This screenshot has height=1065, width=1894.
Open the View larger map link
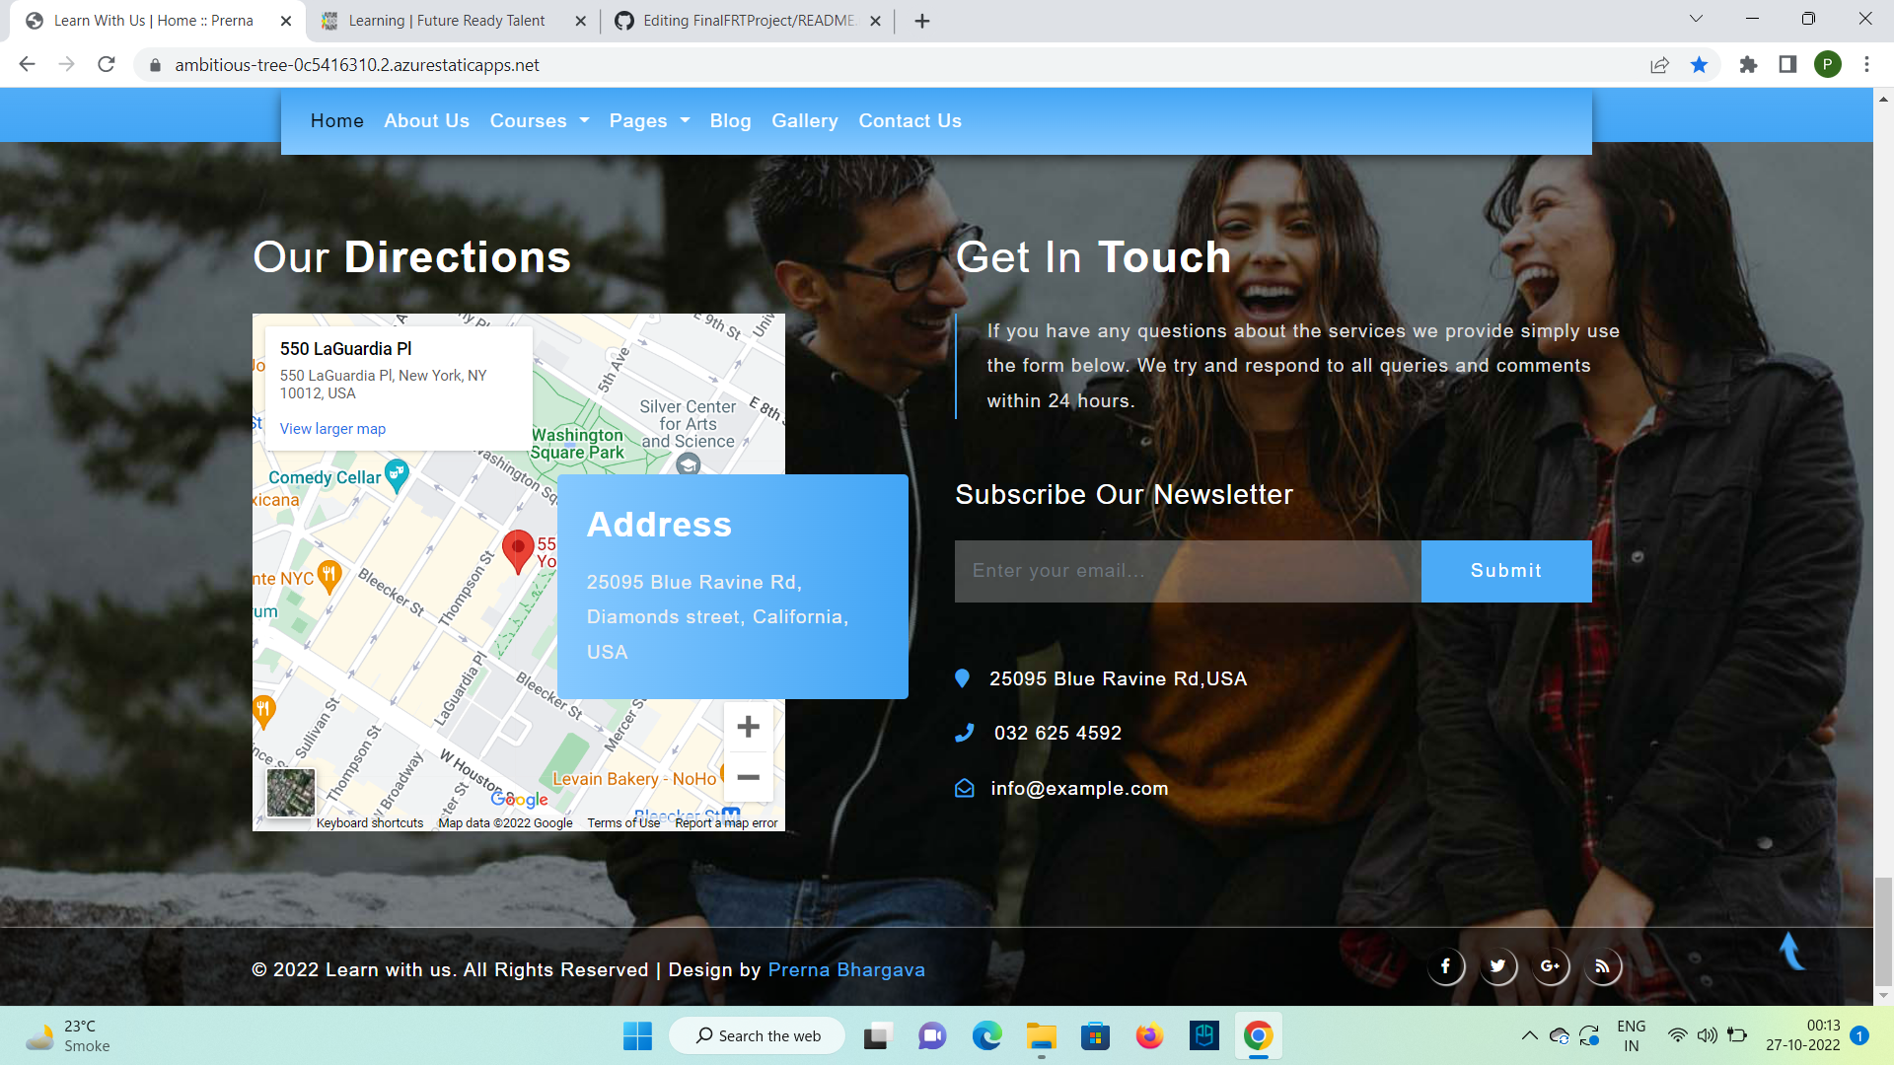(332, 428)
